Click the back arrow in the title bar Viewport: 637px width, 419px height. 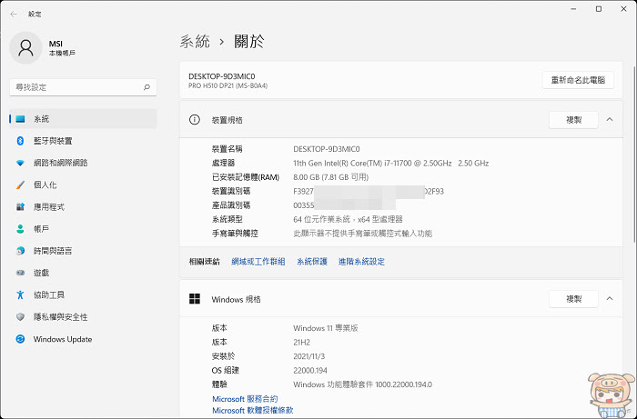click(14, 15)
